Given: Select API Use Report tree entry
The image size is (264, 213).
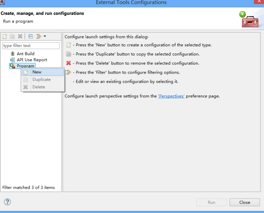Looking at the screenshot, I should 32,60.
